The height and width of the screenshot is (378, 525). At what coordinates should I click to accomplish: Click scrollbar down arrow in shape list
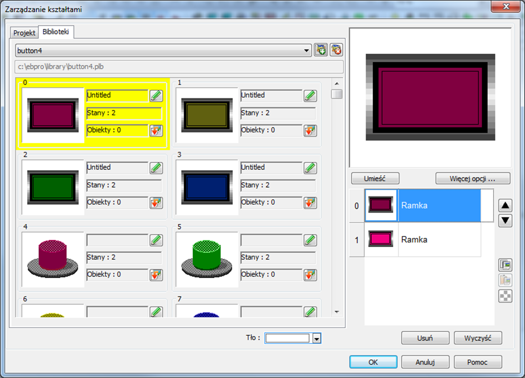pyautogui.click(x=337, y=312)
